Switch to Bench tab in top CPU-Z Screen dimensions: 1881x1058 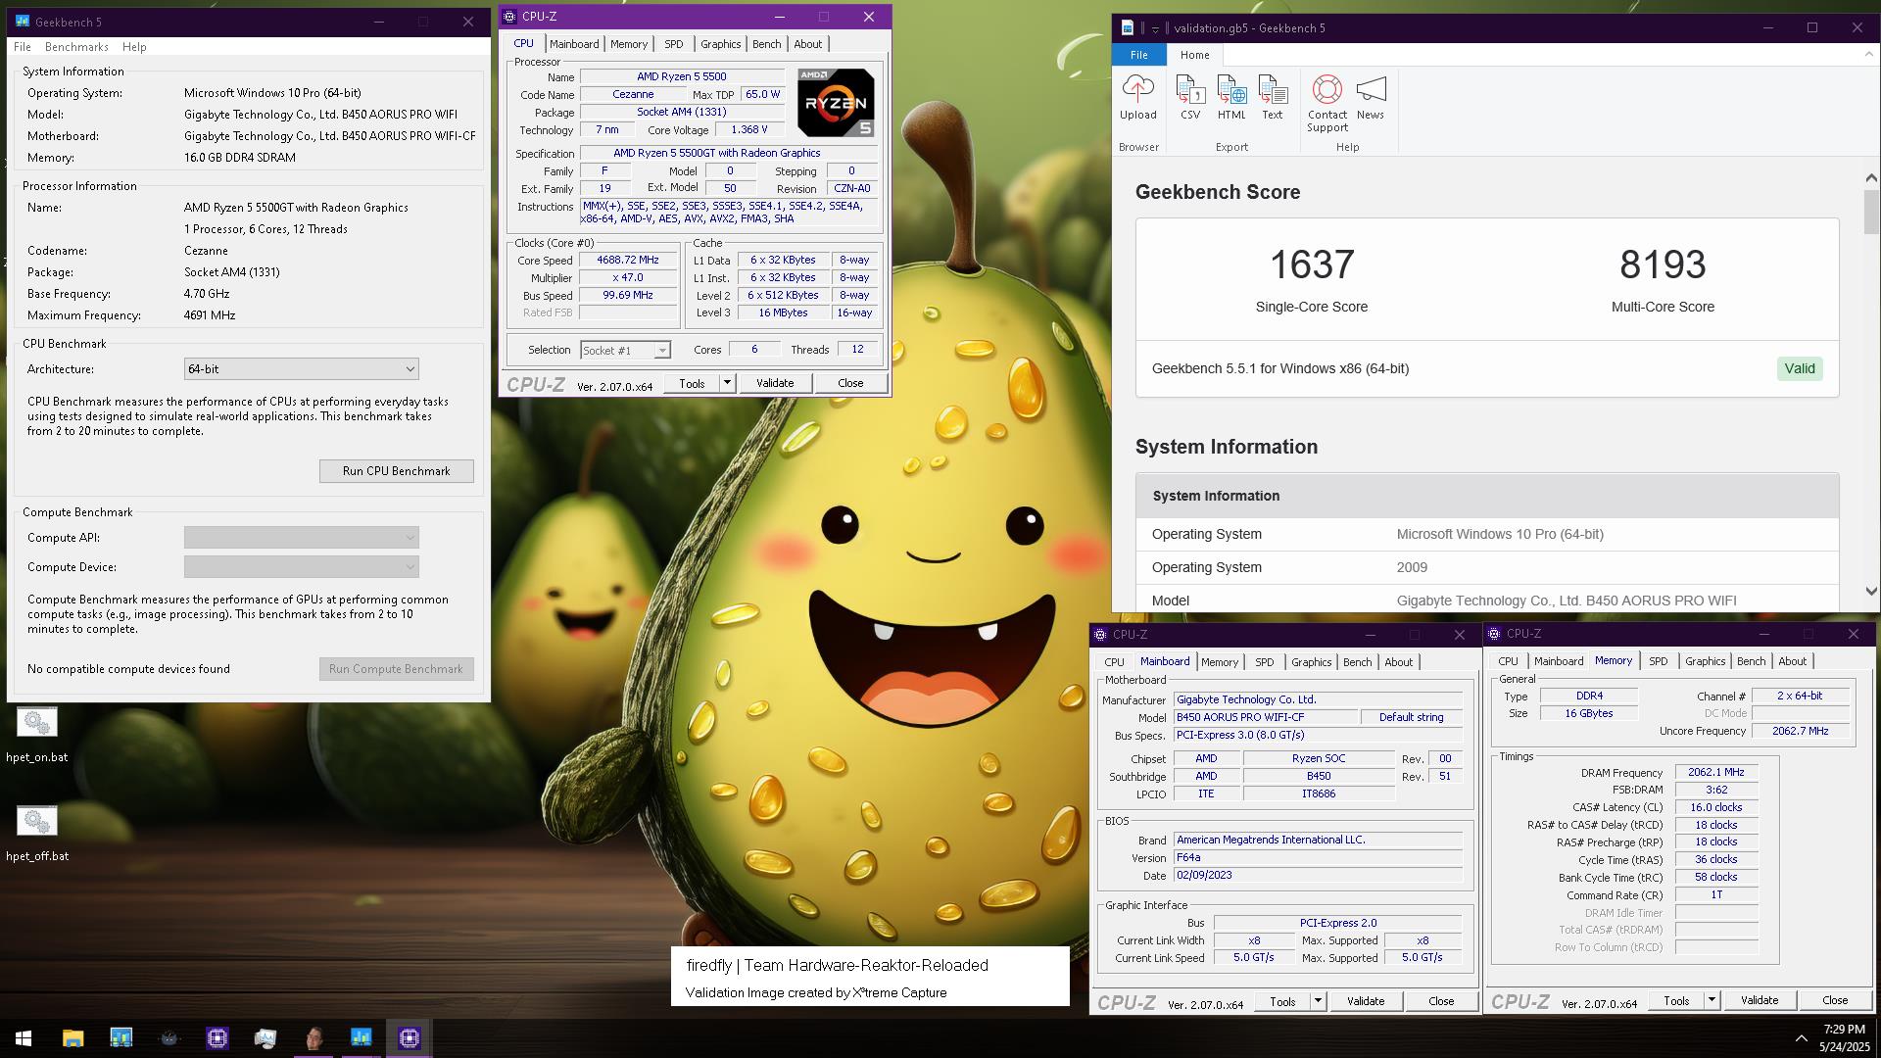[x=766, y=44]
